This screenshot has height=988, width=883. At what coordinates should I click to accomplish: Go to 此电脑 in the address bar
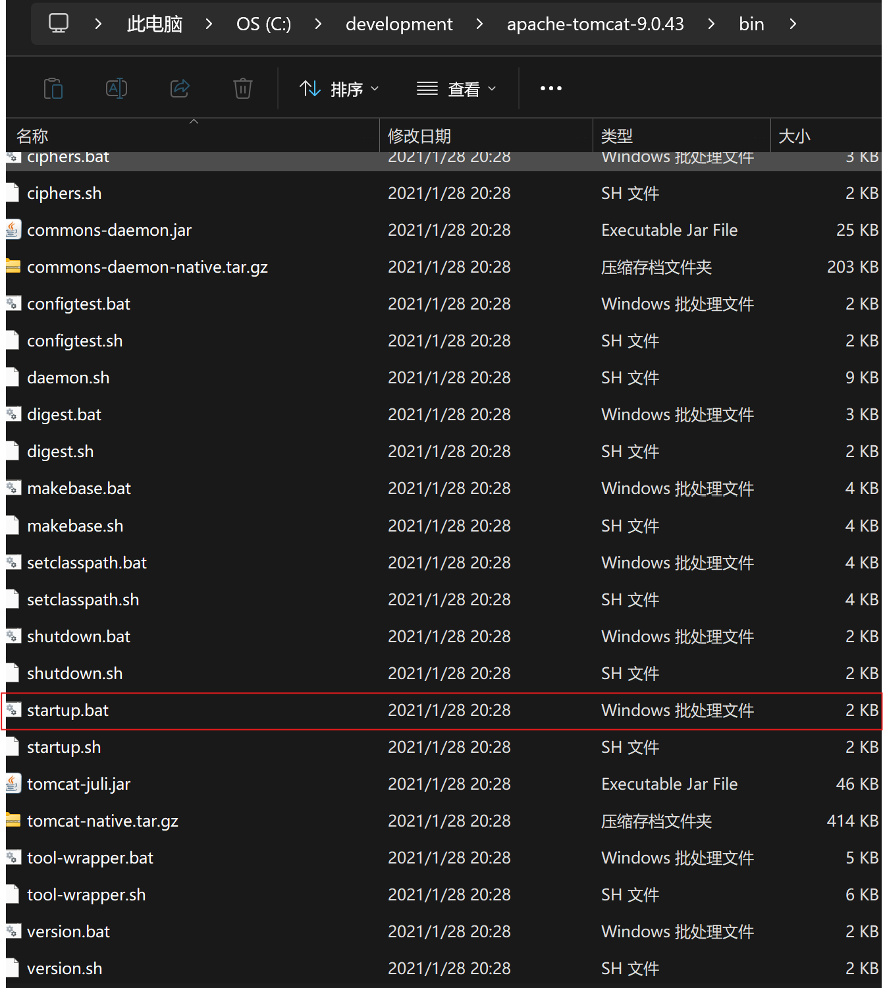155,24
